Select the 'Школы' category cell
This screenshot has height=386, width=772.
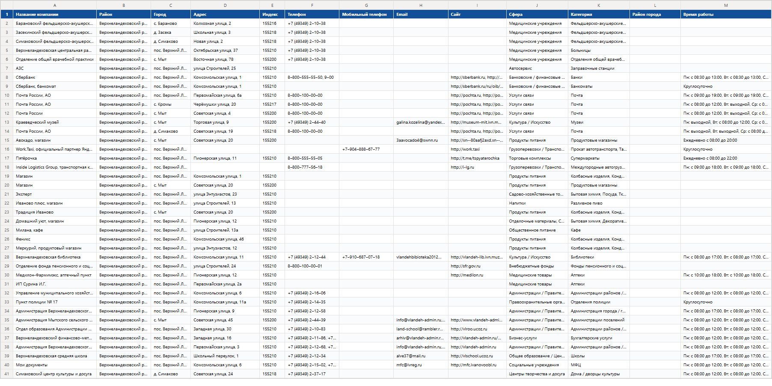(599, 356)
